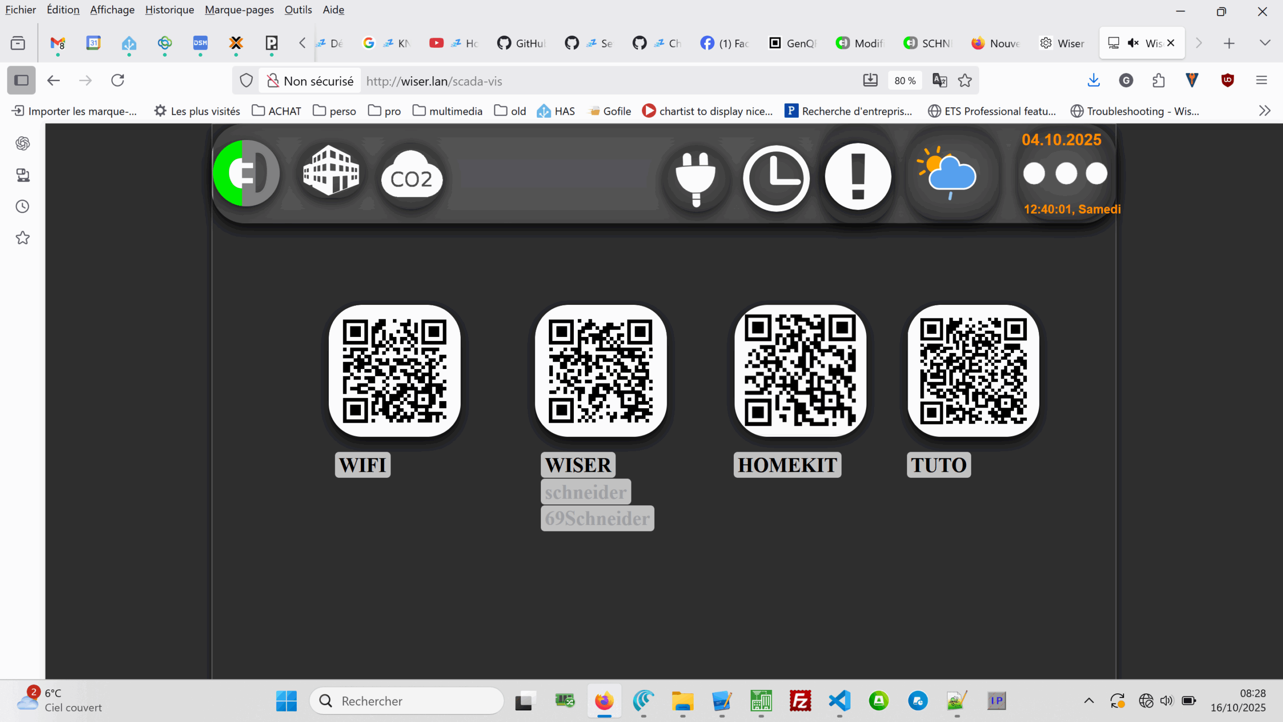Click the 80 % zoom level indicator

click(x=905, y=81)
